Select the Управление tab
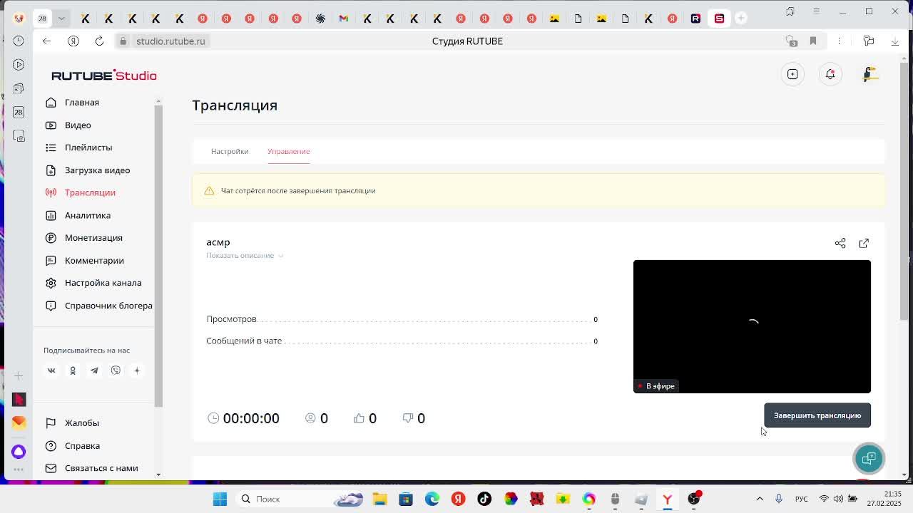Viewport: 913px width, 513px height. 288,151
